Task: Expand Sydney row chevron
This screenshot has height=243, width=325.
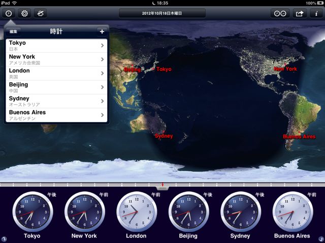Action: click(x=103, y=101)
